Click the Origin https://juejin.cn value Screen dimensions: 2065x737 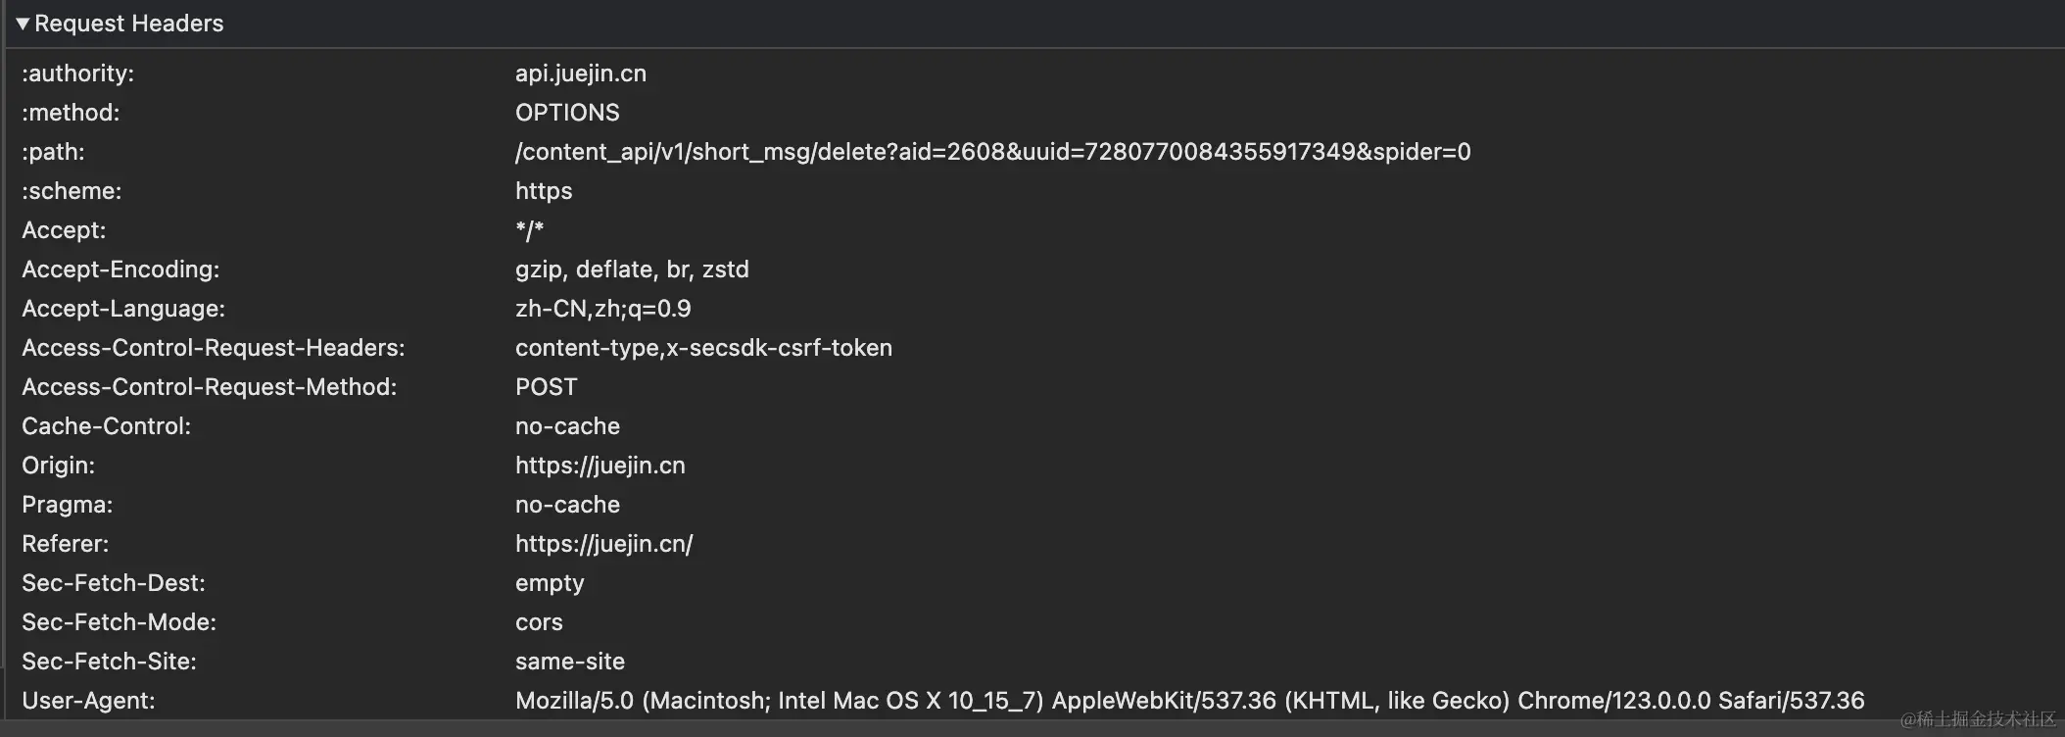pos(600,466)
